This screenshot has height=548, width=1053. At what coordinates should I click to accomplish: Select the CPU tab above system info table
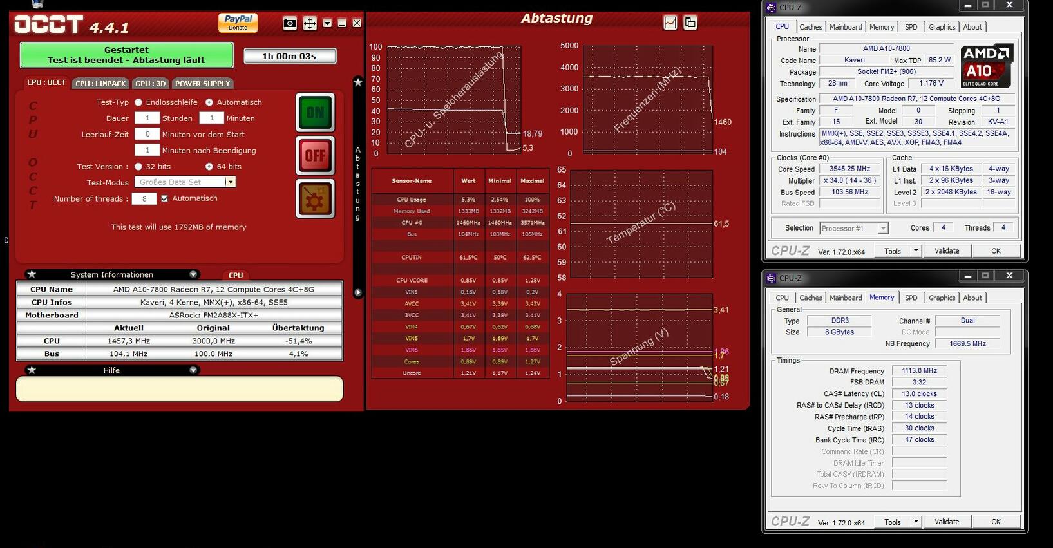(x=236, y=275)
